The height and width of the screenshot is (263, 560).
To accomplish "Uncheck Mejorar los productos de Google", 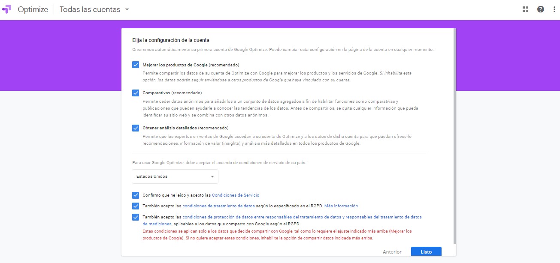I will click(136, 65).
